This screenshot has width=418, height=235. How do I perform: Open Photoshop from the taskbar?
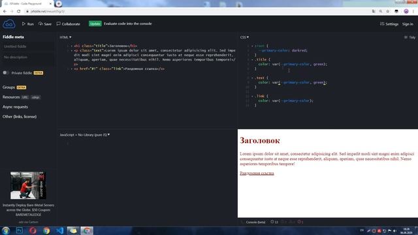pos(20,230)
